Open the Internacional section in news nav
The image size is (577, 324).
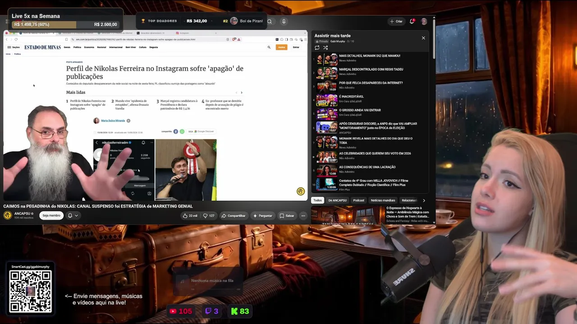(115, 47)
